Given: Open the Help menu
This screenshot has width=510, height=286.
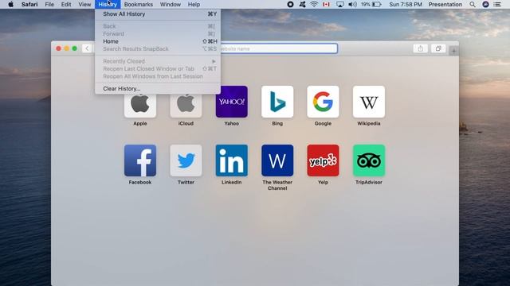Looking at the screenshot, I should click(x=194, y=5).
